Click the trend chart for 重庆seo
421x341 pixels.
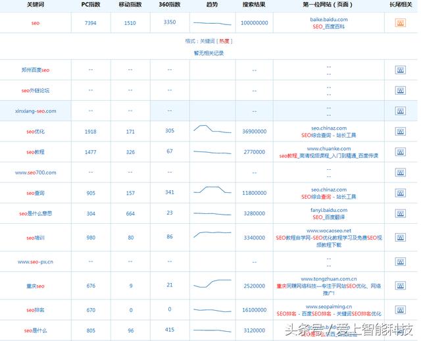(x=212, y=284)
